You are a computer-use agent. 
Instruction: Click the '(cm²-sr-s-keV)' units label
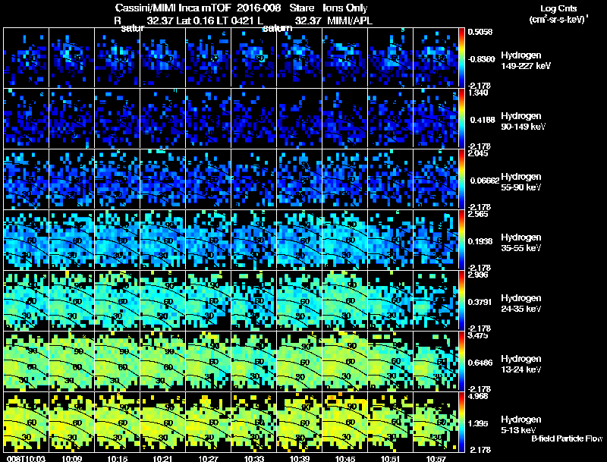pyautogui.click(x=558, y=20)
